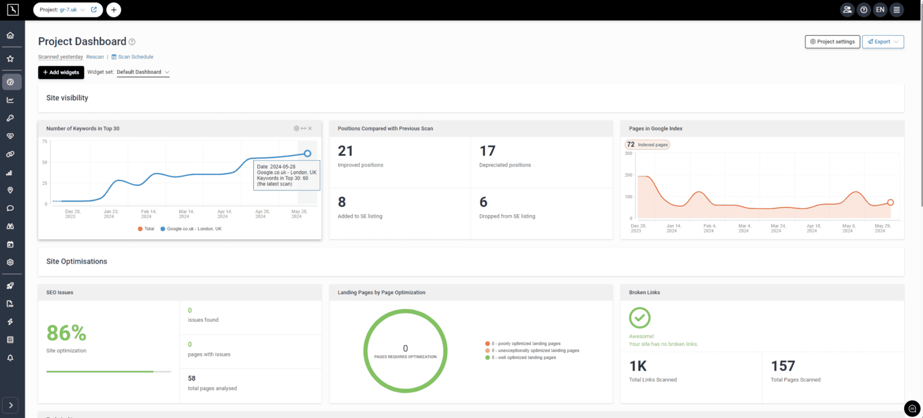Click the heartbeat site health icon

10,136
